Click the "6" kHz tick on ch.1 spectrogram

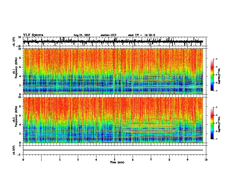point(21,67)
